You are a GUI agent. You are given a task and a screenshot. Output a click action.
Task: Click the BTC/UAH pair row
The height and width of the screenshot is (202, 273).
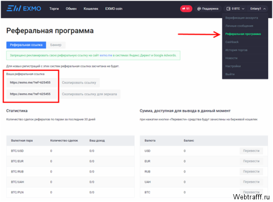[70, 182]
